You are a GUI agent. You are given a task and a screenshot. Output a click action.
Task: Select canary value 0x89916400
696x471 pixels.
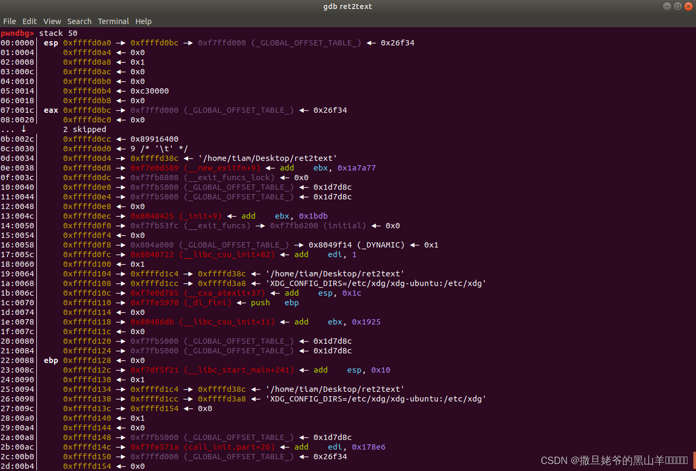coord(155,139)
